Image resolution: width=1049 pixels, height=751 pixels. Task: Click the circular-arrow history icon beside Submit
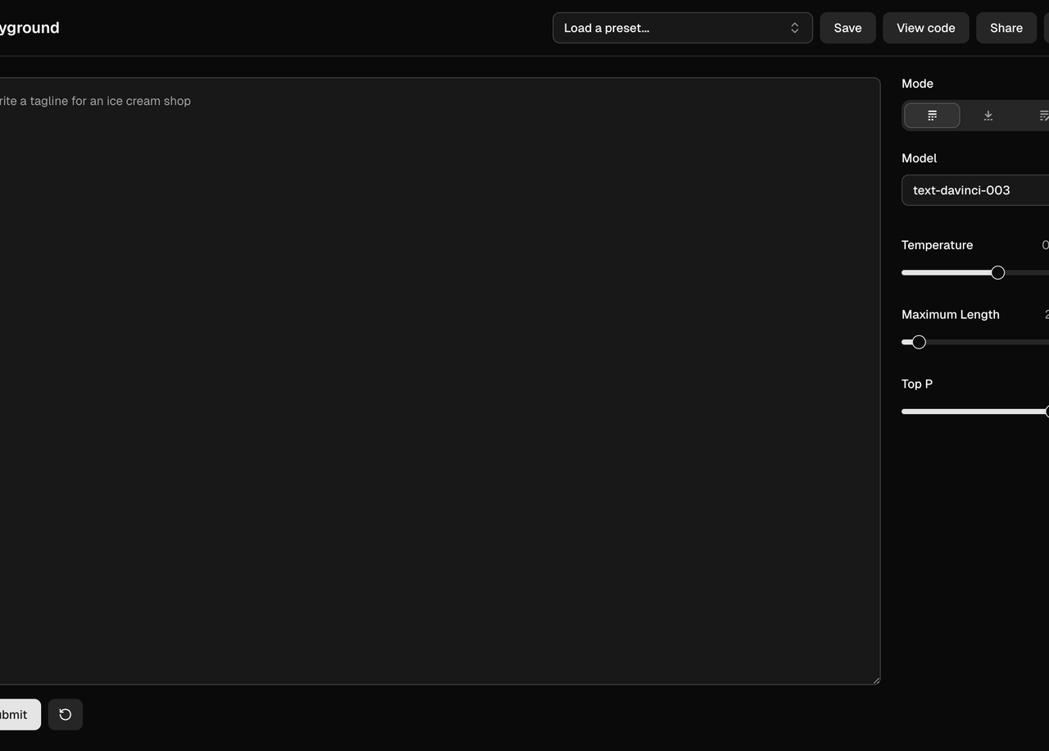66,715
